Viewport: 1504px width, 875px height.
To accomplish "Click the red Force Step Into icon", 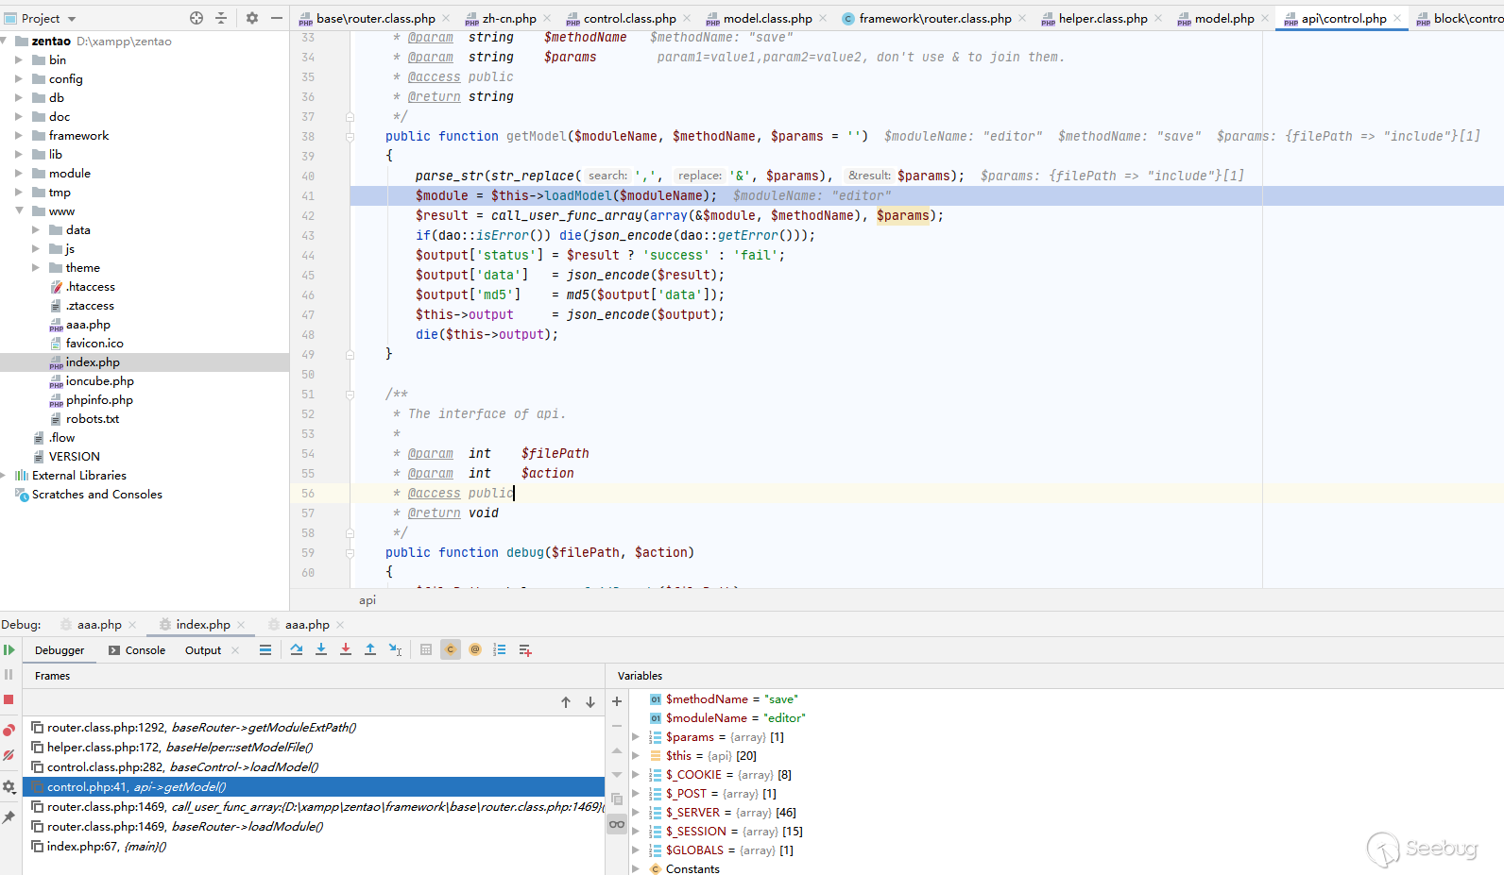I will point(346,649).
